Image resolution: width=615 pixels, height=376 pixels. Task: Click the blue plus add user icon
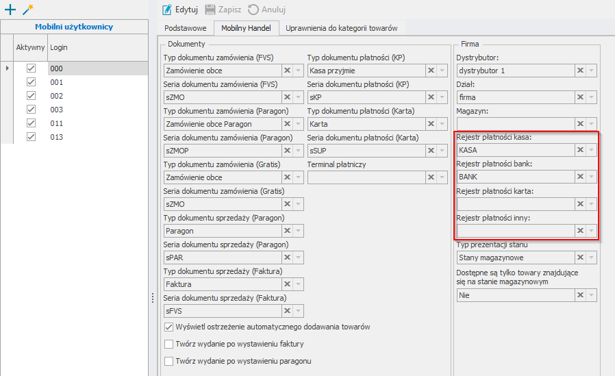10,10
